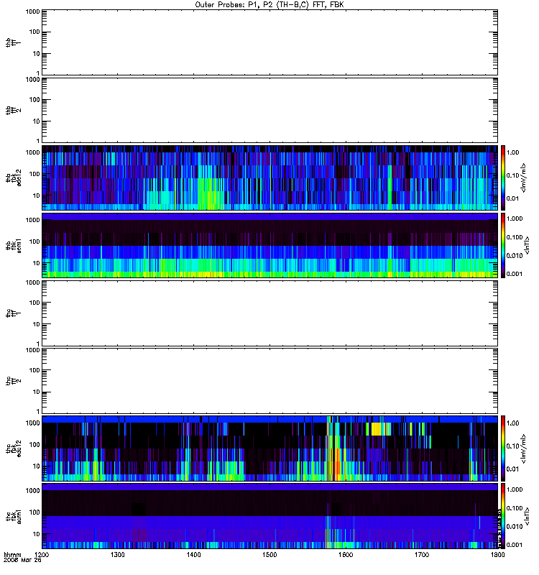
Task: Click the empty thb fff 1 plot panel
Action: [x=270, y=42]
